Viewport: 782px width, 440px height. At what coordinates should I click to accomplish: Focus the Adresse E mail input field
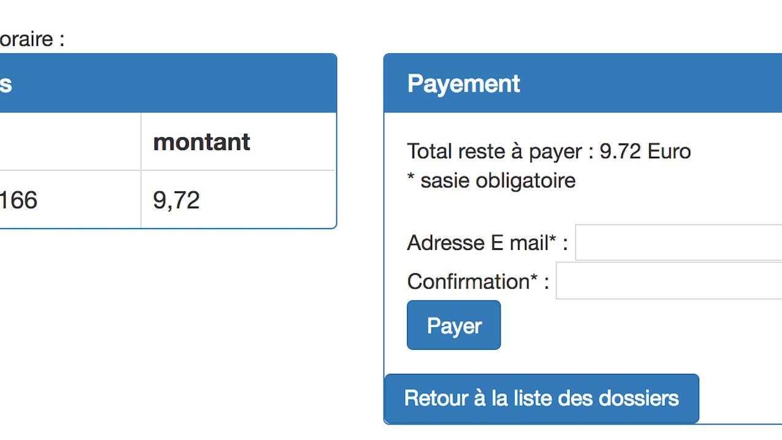click(x=678, y=243)
